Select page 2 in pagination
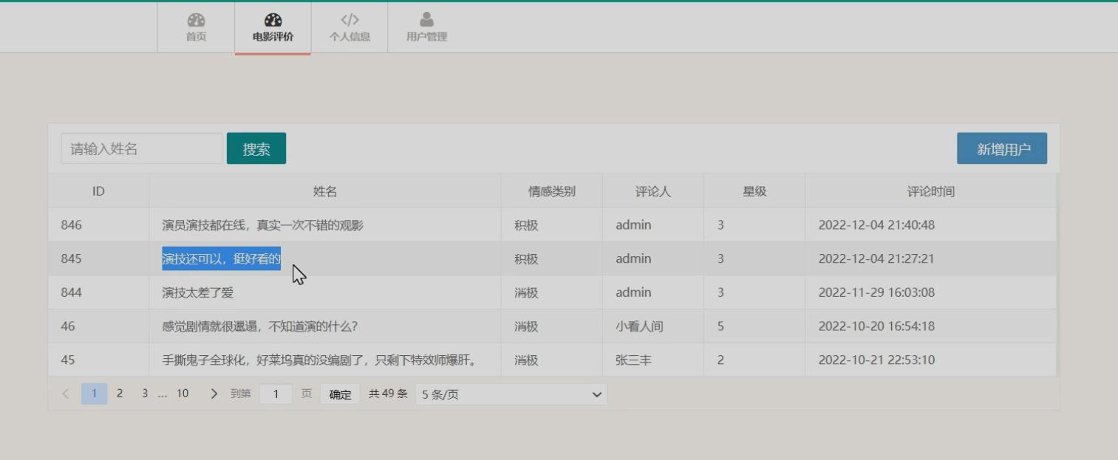 (120, 394)
